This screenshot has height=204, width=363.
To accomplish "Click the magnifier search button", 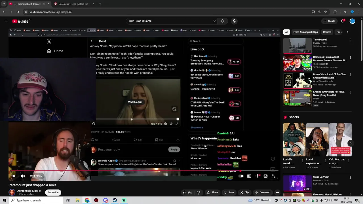I will click(223, 21).
